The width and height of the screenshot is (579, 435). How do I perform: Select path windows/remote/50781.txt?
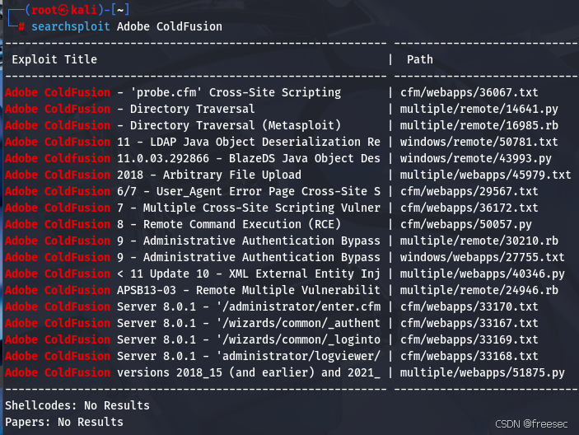pos(479,142)
